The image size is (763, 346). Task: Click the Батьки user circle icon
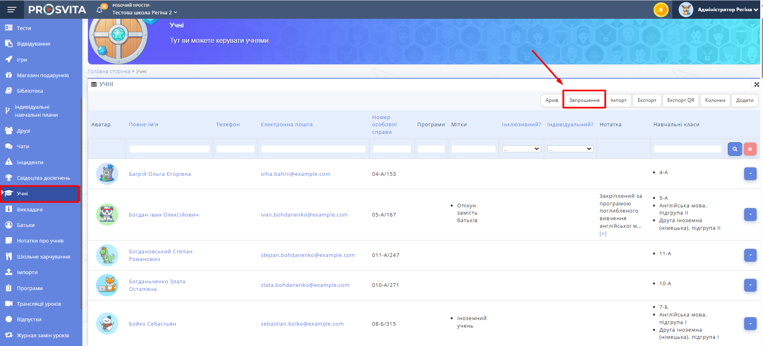pyautogui.click(x=9, y=225)
